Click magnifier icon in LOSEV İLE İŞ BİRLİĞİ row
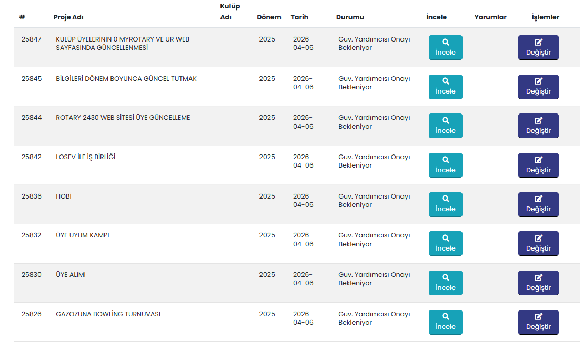Image resolution: width=583 pixels, height=342 pixels. coord(445,160)
